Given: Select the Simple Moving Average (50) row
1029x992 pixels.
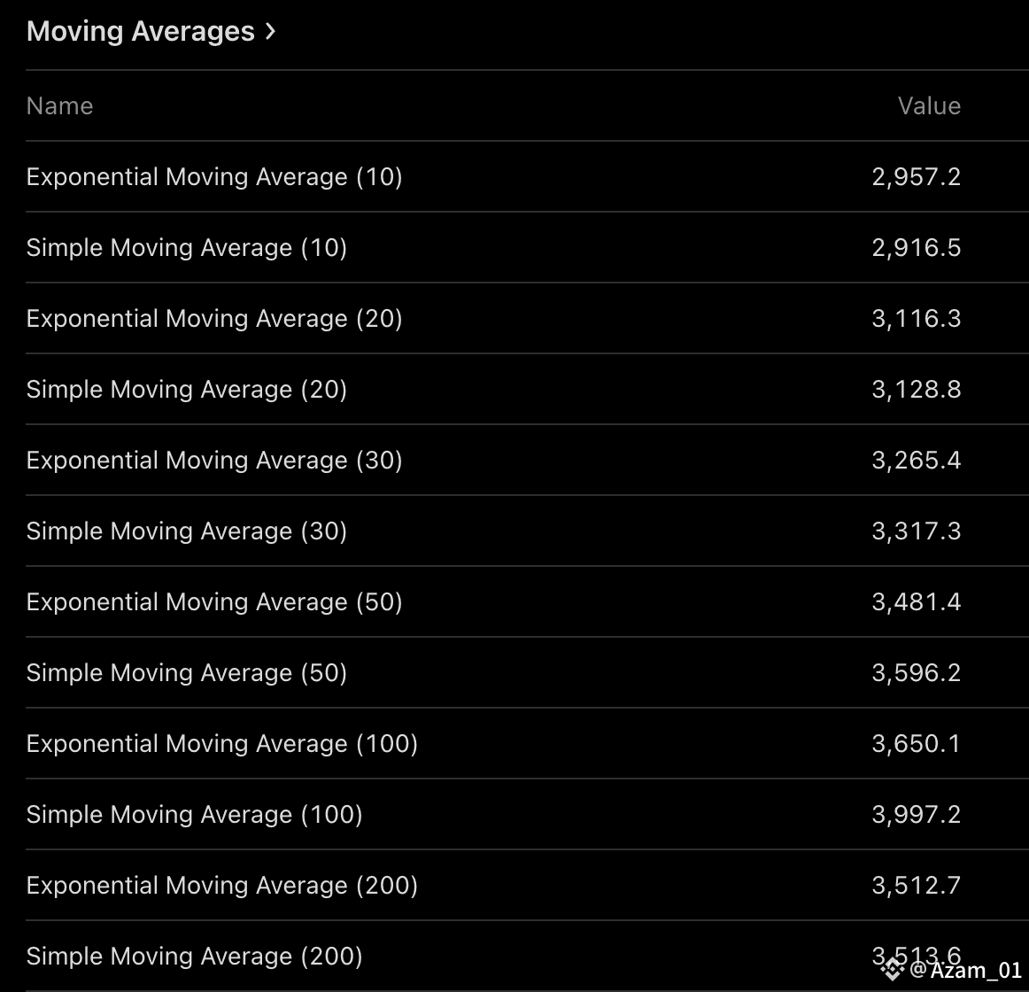Looking at the screenshot, I should [x=187, y=673].
